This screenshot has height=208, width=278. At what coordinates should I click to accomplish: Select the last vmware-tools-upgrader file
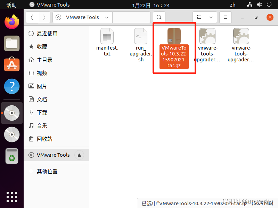[241, 45]
